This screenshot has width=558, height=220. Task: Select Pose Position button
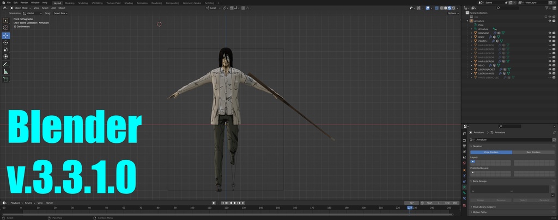[x=491, y=152]
